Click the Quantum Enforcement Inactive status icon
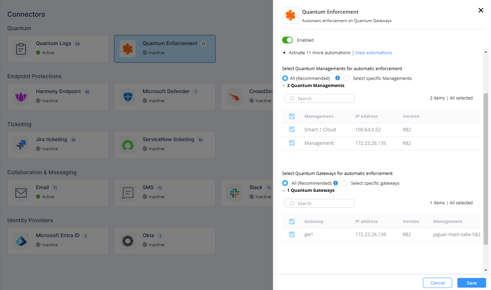Screen dimensions: 491x290 pyautogui.click(x=145, y=52)
